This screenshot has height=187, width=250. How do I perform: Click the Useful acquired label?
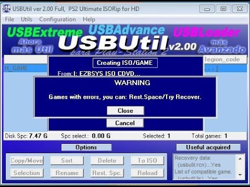tap(208, 148)
